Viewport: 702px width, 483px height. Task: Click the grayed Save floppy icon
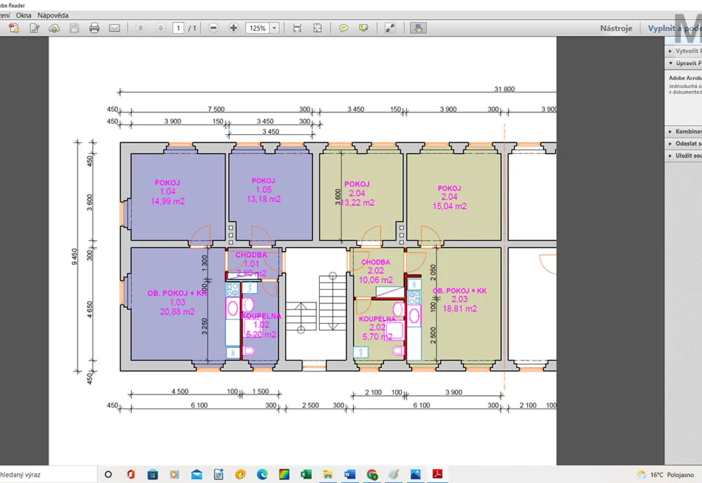[74, 28]
